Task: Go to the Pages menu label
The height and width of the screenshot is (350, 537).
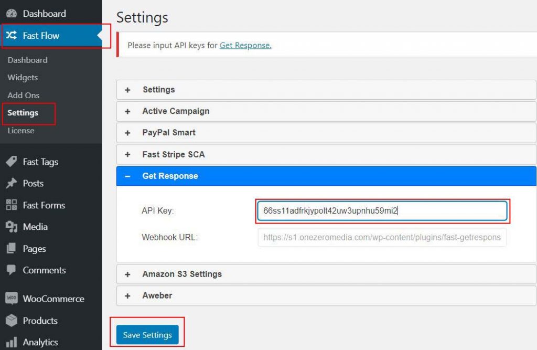Action: tap(34, 249)
